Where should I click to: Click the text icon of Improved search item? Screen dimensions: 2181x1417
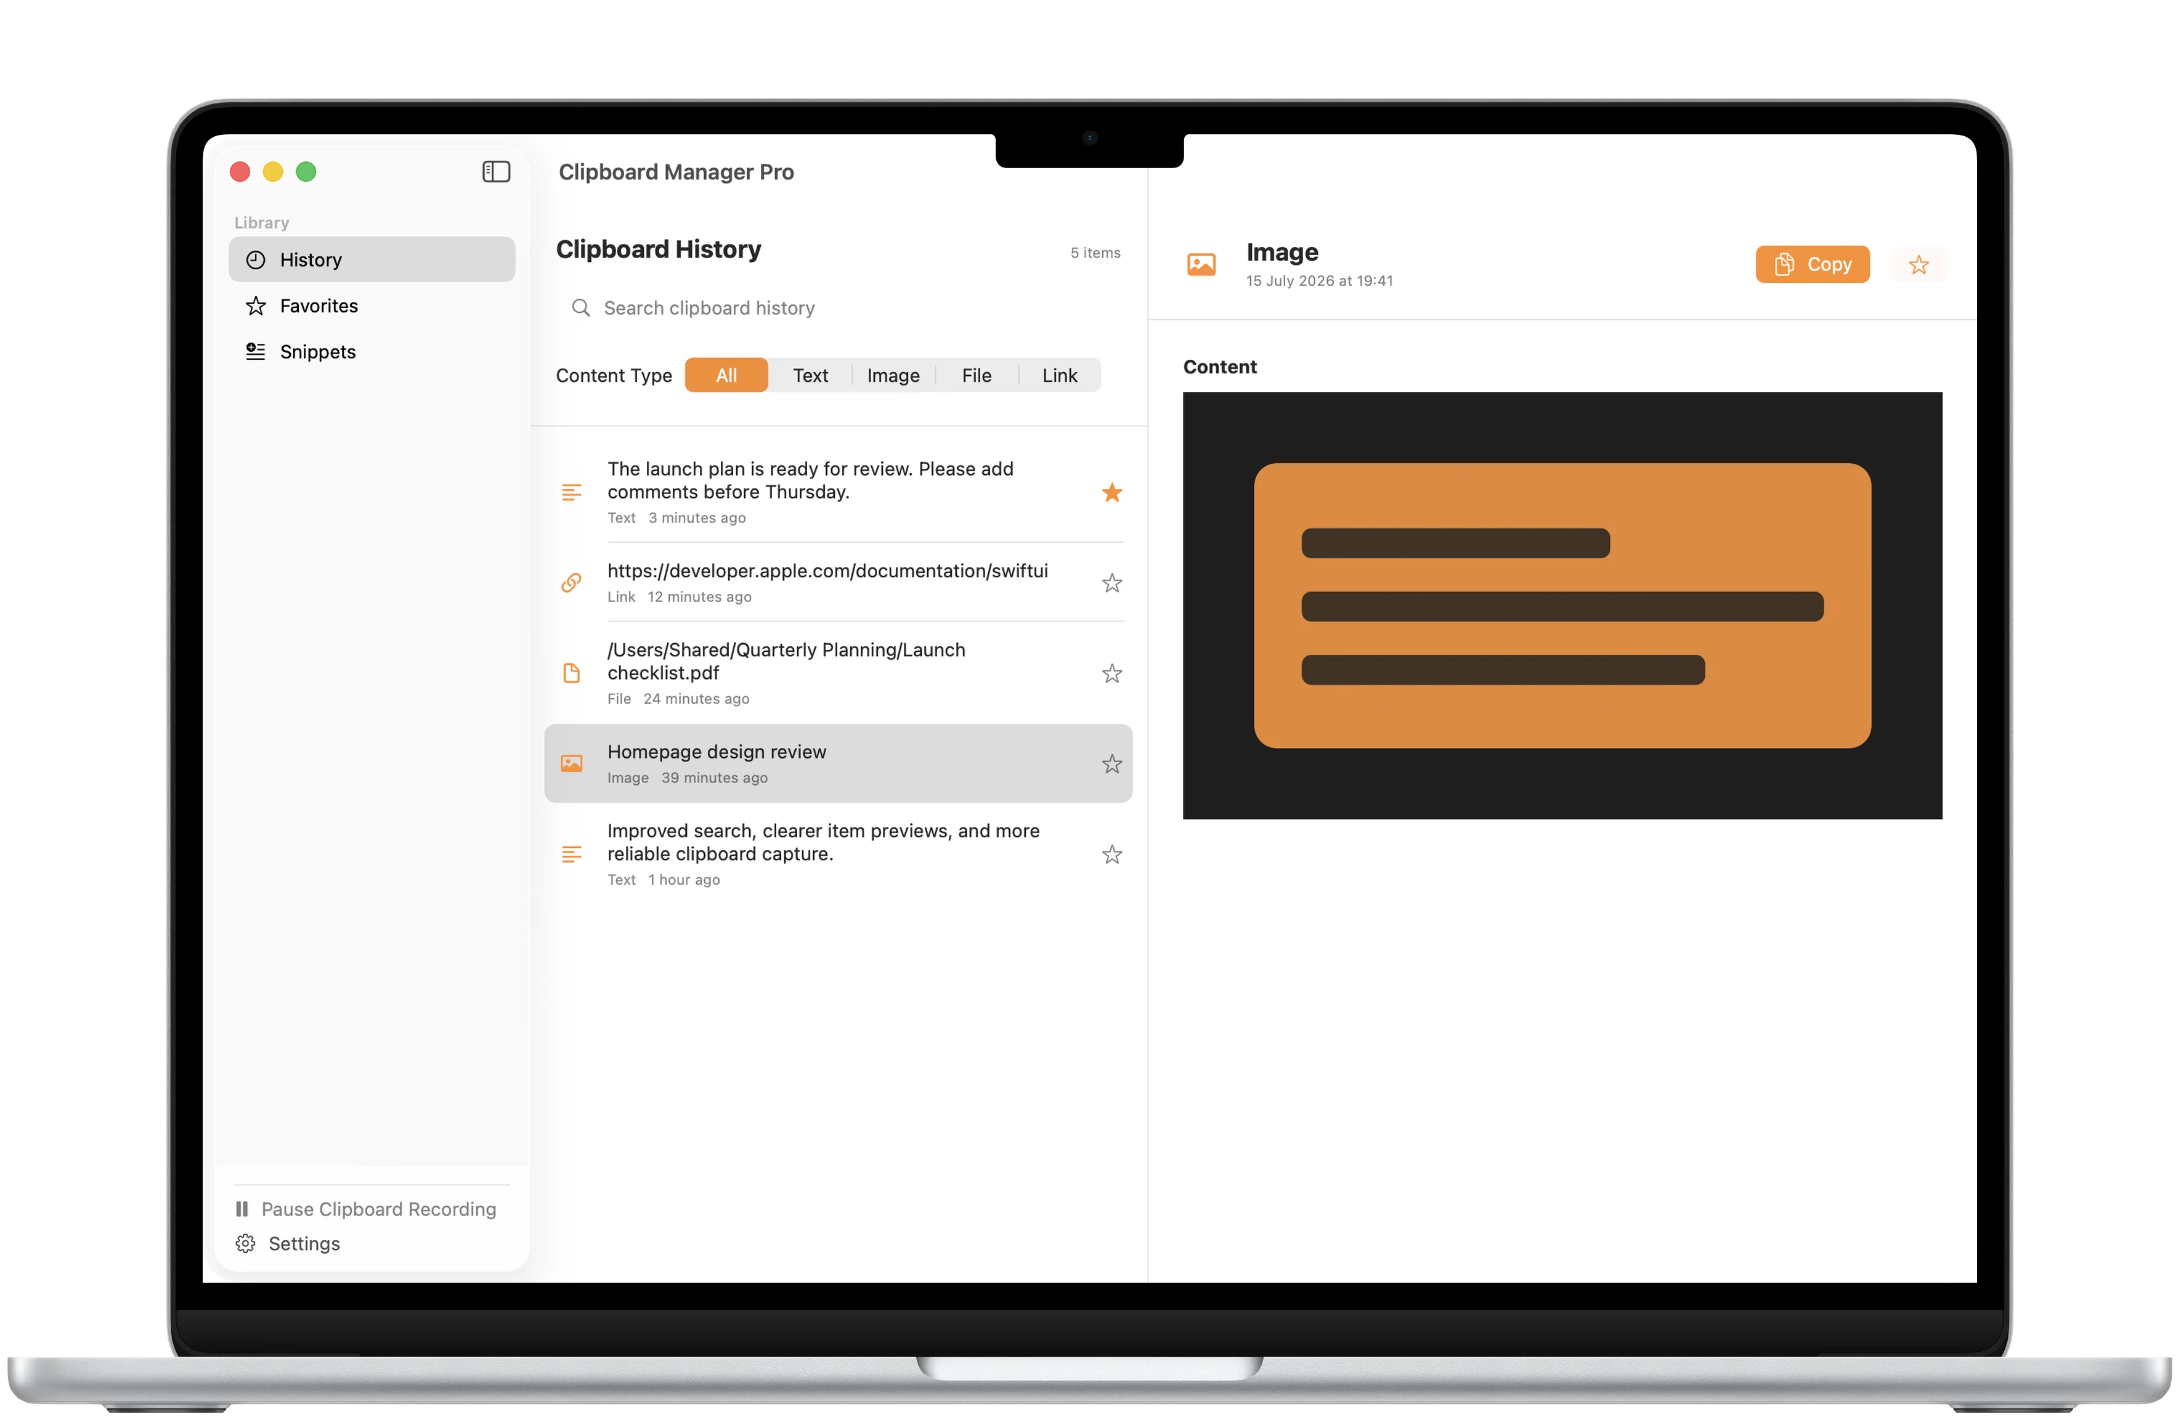point(571,855)
